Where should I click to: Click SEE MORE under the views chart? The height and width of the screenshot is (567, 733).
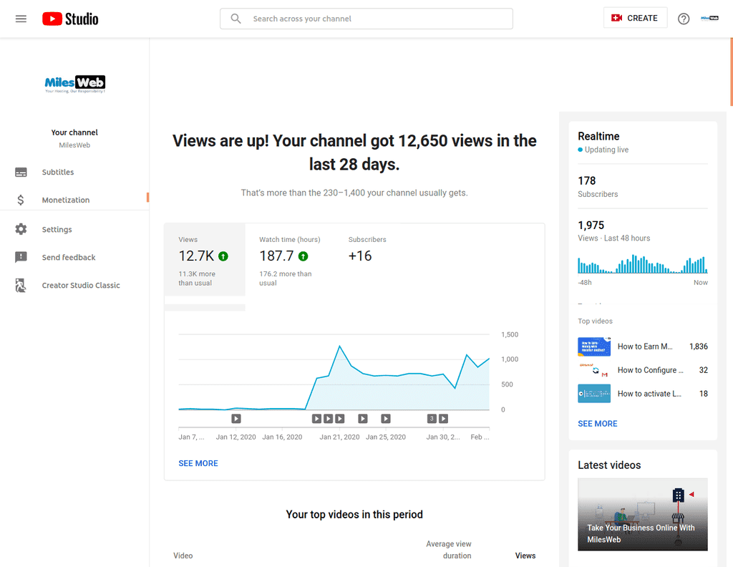pyautogui.click(x=198, y=463)
